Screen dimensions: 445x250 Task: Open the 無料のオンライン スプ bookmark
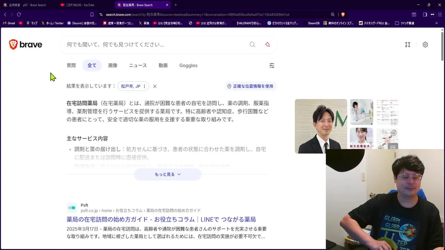(x=338, y=23)
